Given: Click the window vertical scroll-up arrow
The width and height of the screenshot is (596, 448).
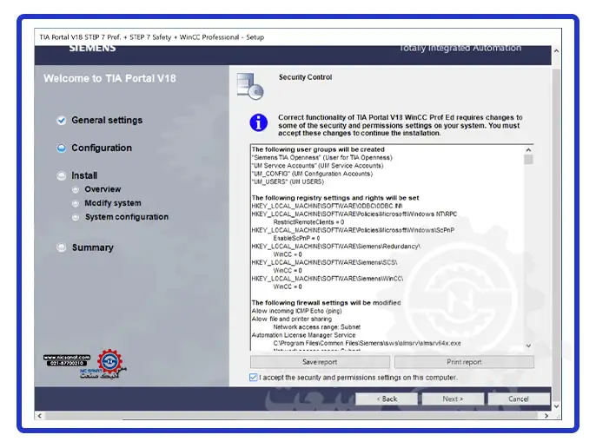Looking at the screenshot, I should point(556,51).
